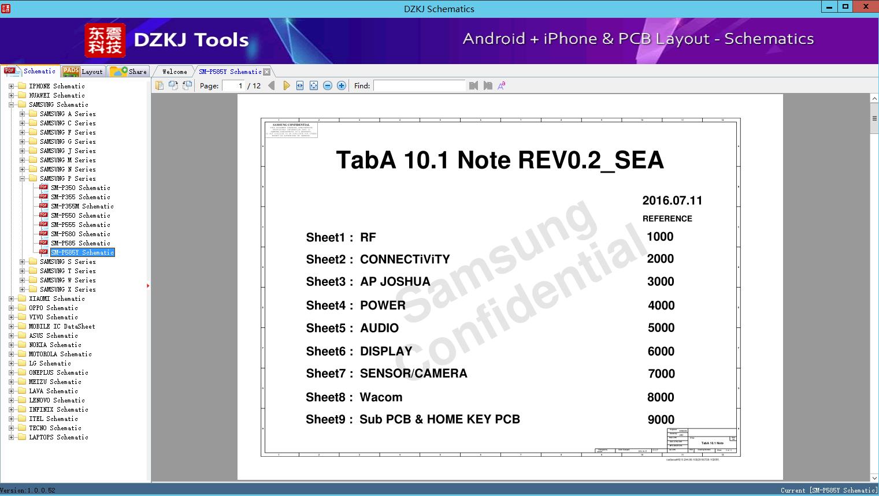
Task: Collapse the SAMSUNG Schematic tree node
Action: pos(11,105)
